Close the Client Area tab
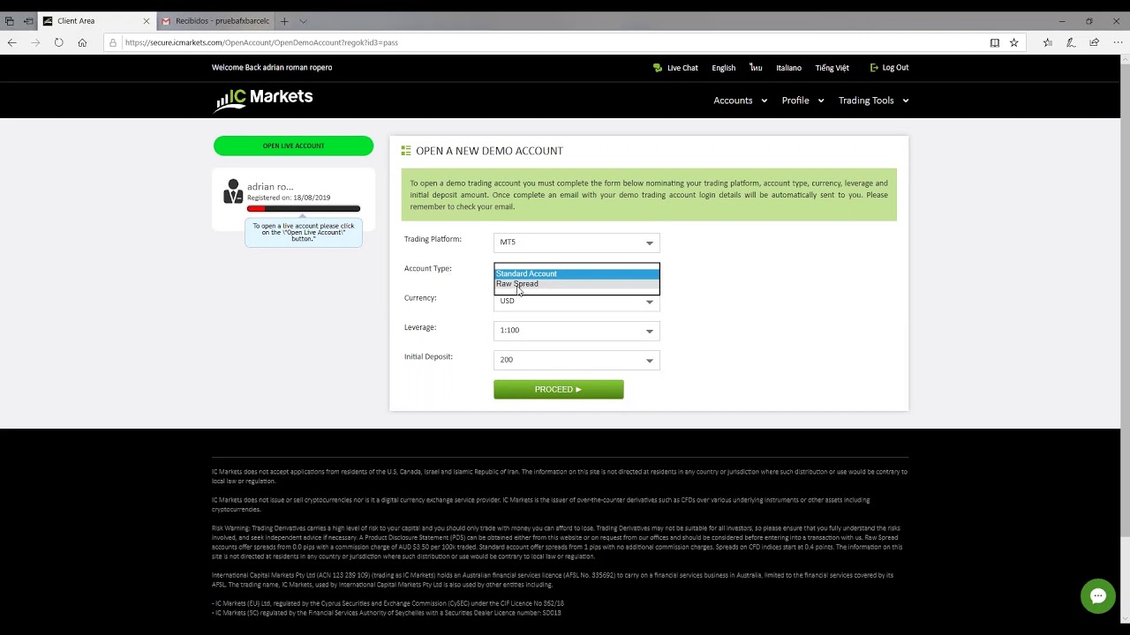Image resolution: width=1130 pixels, height=635 pixels. tap(147, 21)
